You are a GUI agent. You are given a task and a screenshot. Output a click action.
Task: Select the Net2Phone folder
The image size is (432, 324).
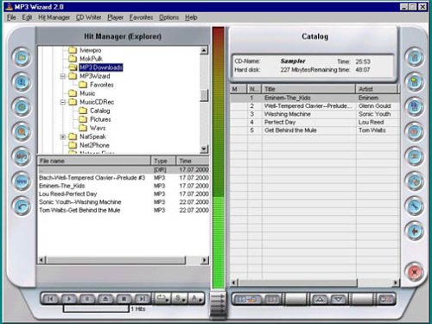point(94,145)
